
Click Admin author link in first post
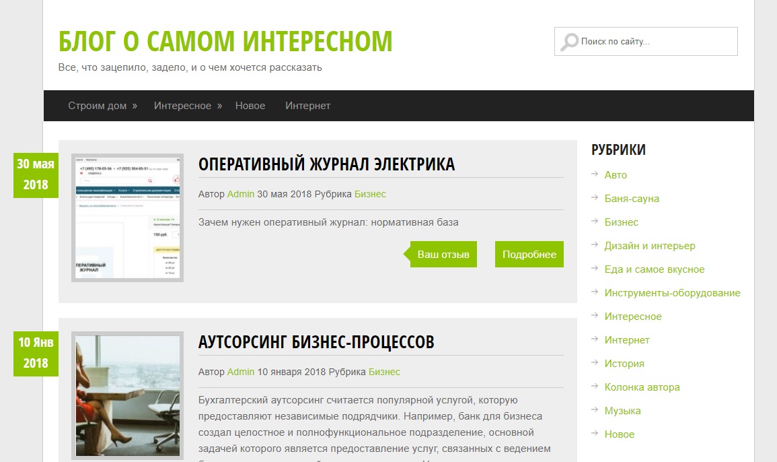point(240,194)
